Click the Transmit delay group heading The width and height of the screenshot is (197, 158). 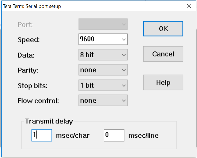pos(49,121)
